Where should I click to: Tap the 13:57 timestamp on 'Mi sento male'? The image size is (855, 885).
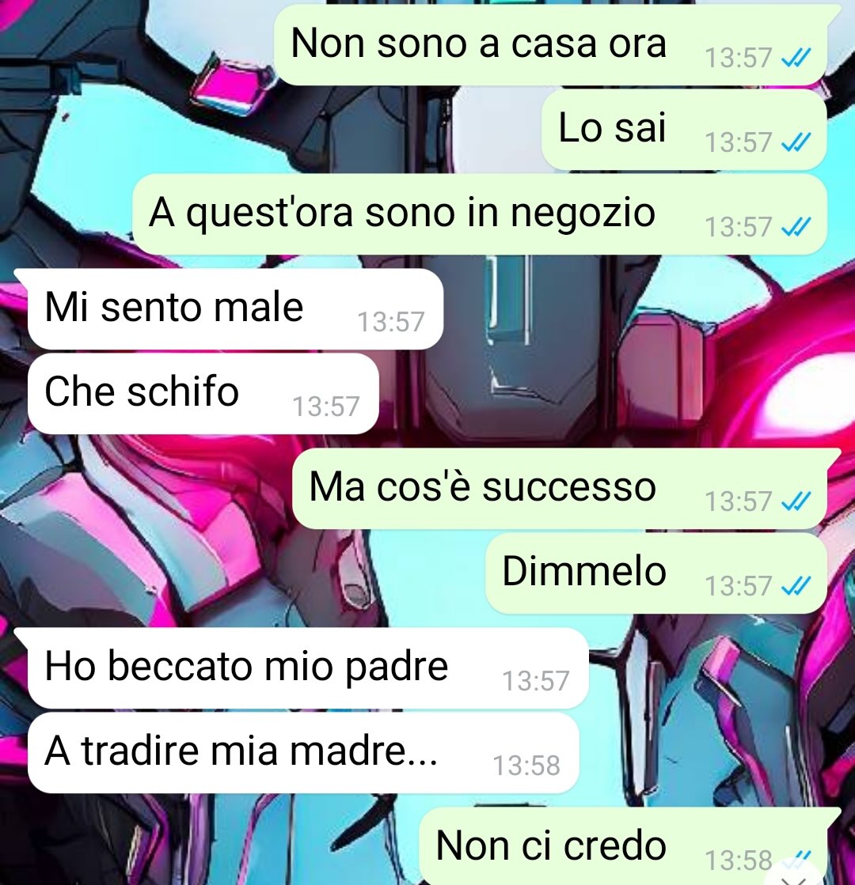pyautogui.click(x=390, y=322)
